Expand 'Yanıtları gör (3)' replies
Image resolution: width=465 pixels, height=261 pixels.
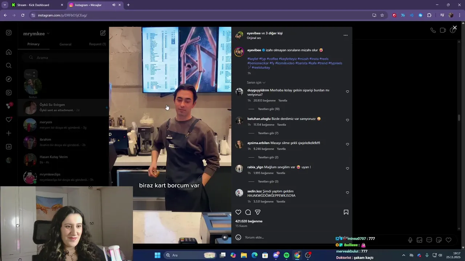(268, 182)
